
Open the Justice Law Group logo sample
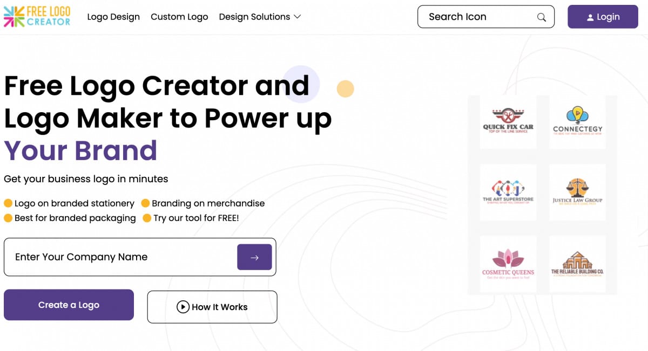pos(577,192)
